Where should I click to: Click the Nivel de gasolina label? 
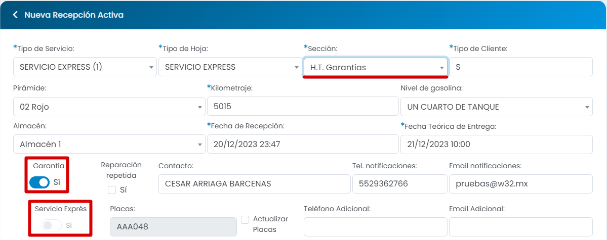click(432, 88)
